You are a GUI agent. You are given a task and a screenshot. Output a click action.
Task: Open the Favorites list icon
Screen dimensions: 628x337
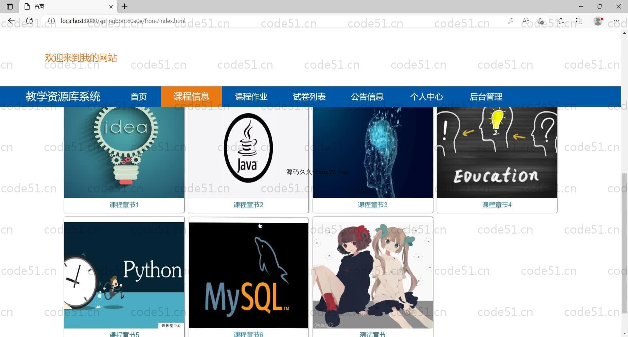pyautogui.click(x=561, y=21)
